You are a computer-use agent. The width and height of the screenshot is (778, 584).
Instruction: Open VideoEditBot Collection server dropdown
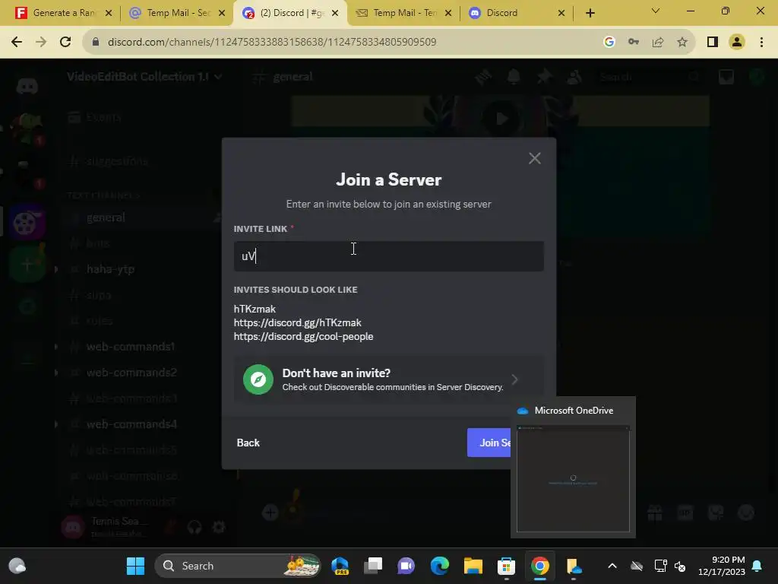click(x=144, y=77)
